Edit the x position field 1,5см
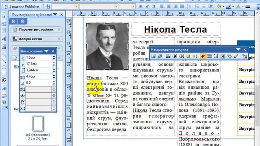The height and width of the screenshot is (146, 260). (x=39, y=58)
